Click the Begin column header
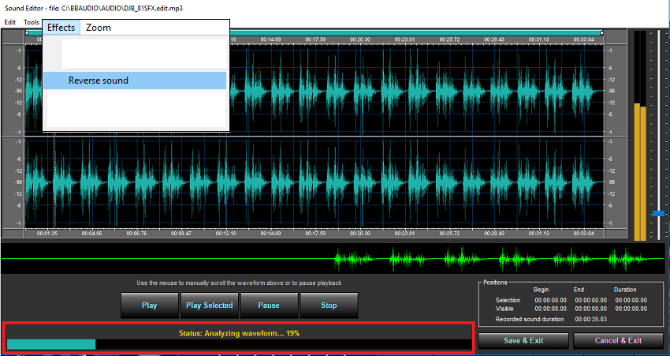670x356 pixels. [541, 290]
